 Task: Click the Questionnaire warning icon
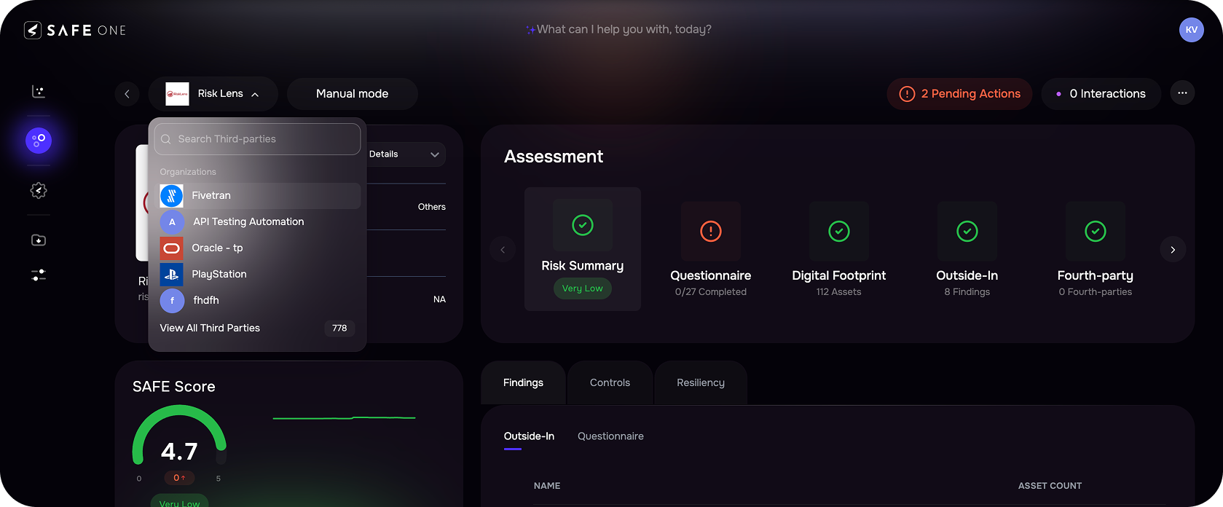[x=711, y=232]
